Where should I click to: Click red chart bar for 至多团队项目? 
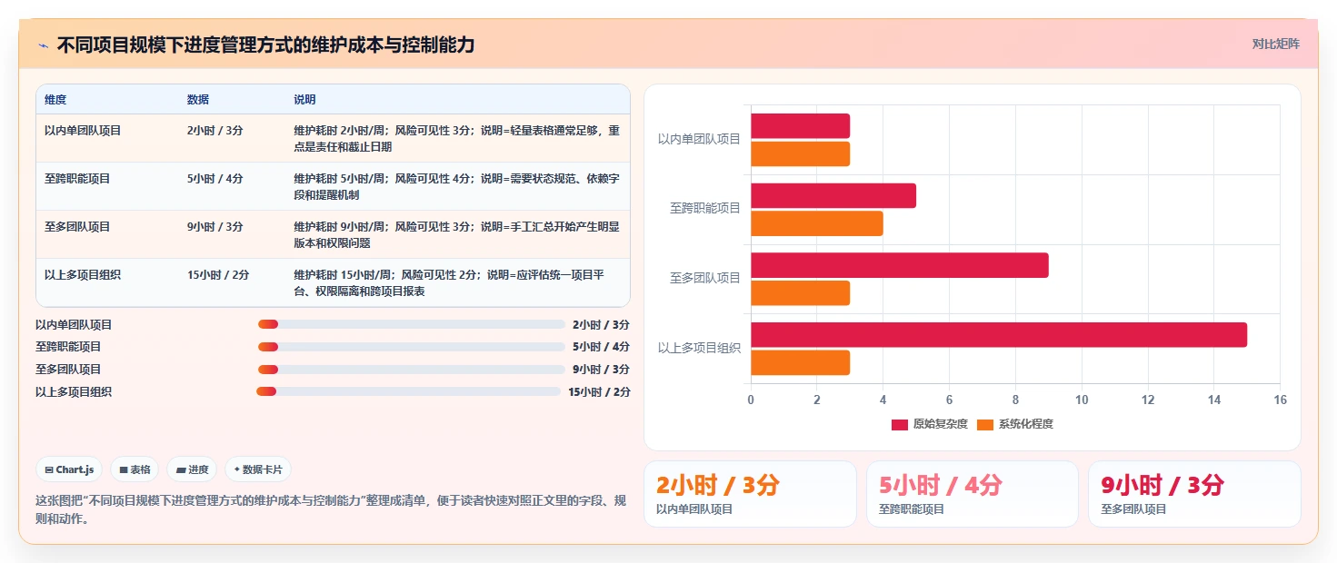(900, 265)
